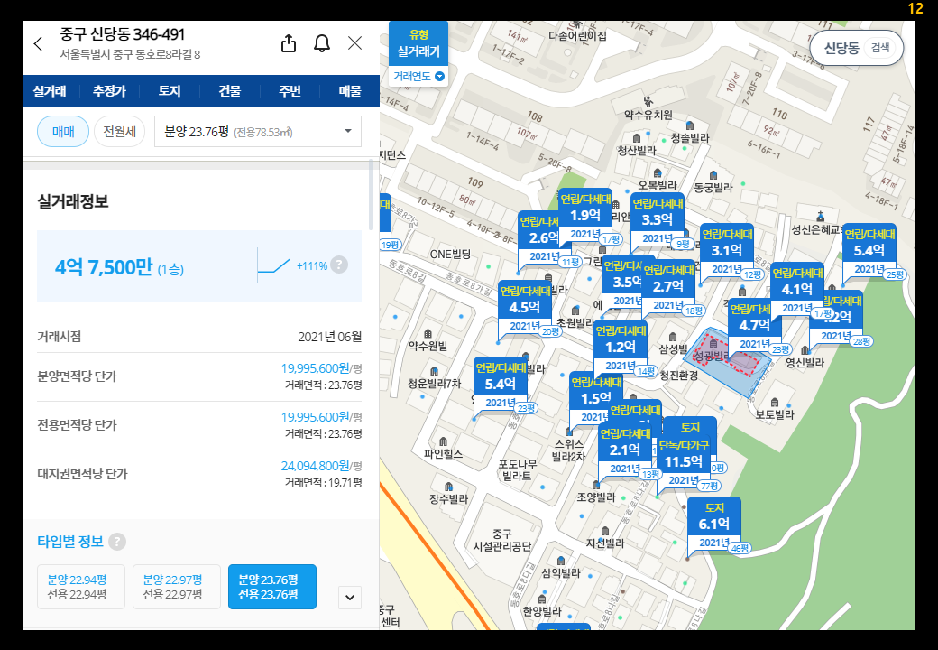938x650 pixels.
Task: Switch to the 건물 tab
Action: point(230,91)
